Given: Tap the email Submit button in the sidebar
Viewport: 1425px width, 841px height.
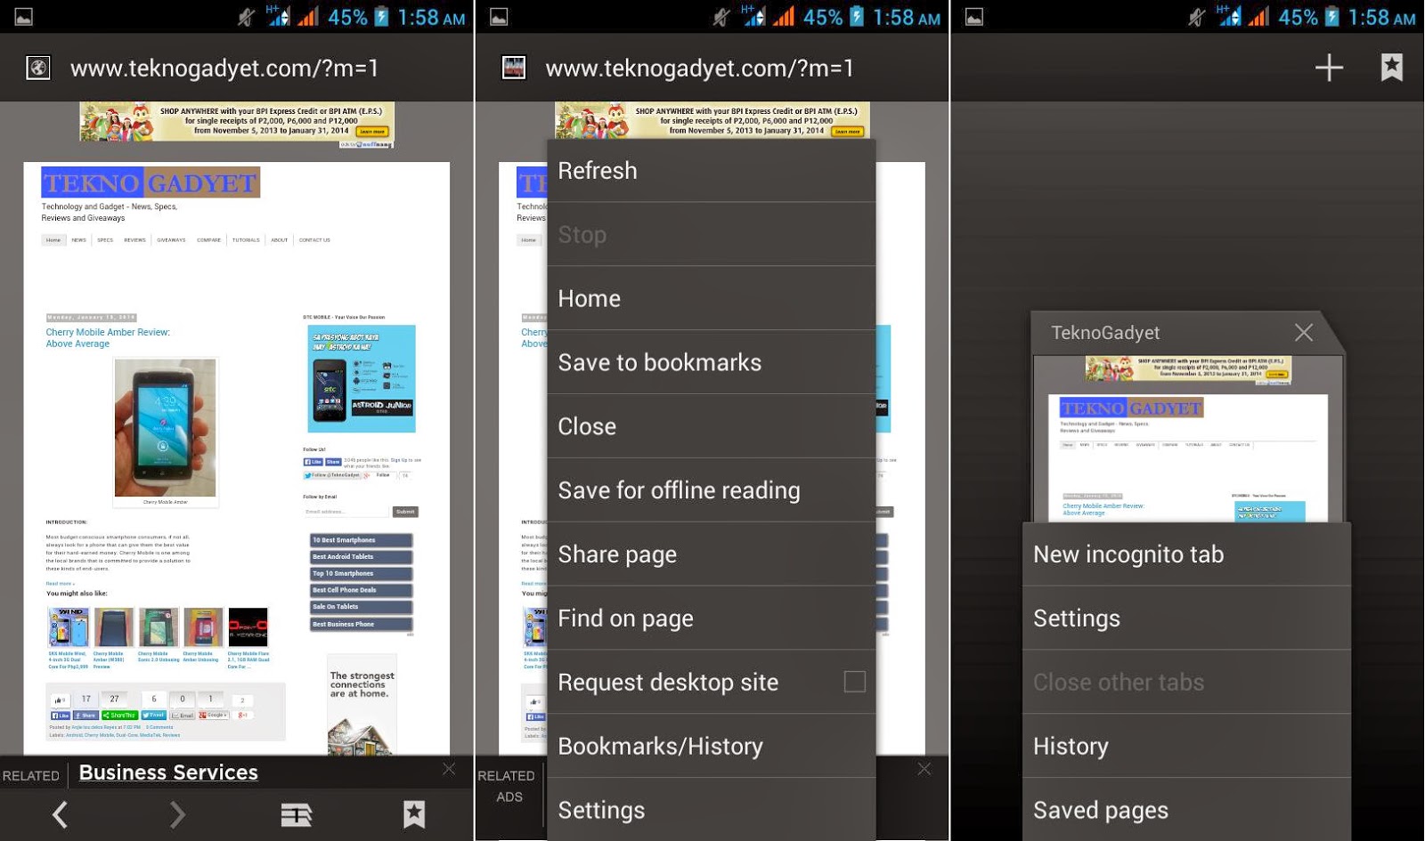Looking at the screenshot, I should tap(405, 512).
